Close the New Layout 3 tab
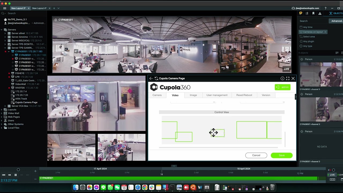343x193 pixels. pos(29,8)
